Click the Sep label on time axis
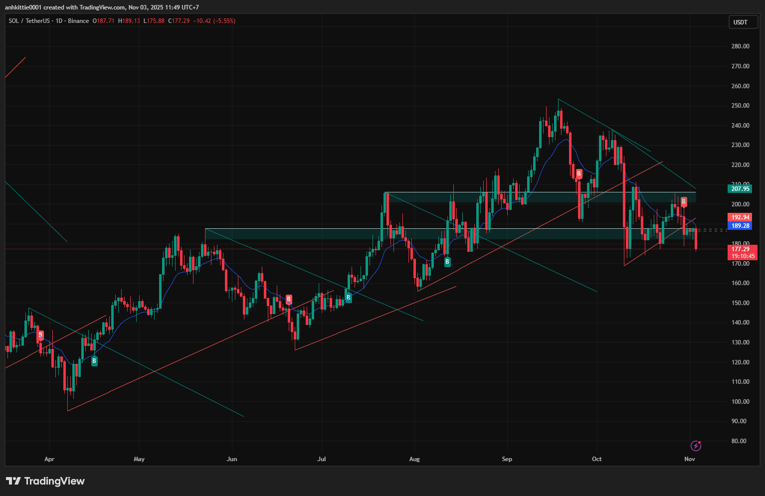This screenshot has width=765, height=496. 507,459
